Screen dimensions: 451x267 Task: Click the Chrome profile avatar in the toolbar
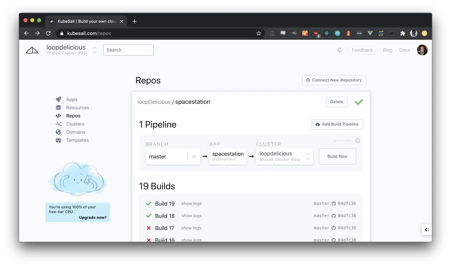tap(413, 33)
